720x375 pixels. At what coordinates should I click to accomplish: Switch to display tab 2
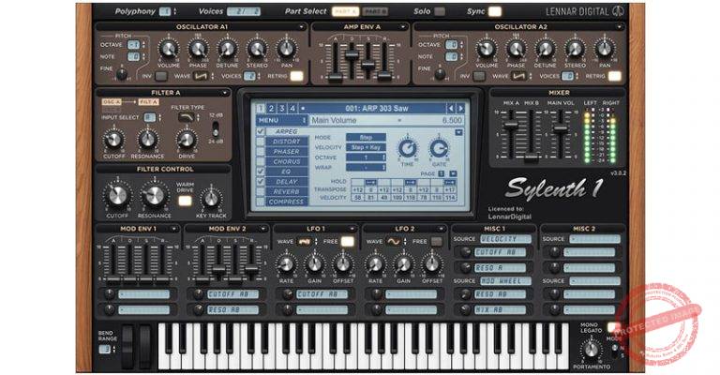[x=271, y=109]
